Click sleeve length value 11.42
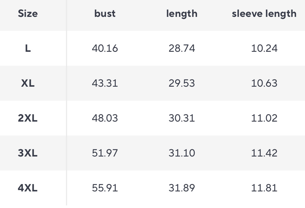 264,153
